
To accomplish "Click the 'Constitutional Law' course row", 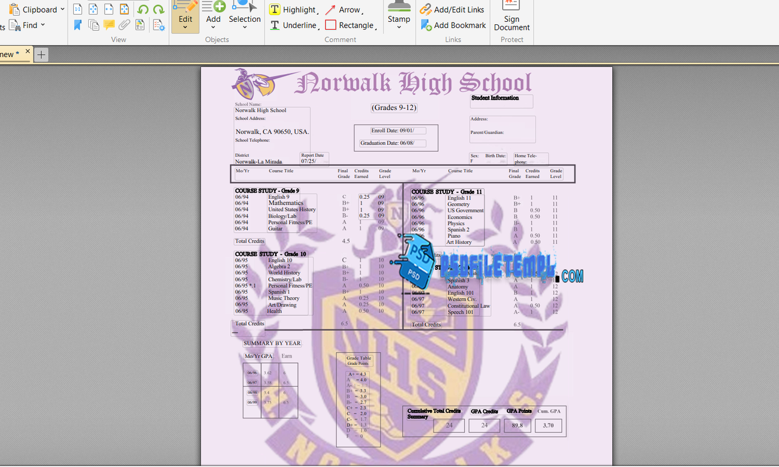I will pyautogui.click(x=469, y=306).
